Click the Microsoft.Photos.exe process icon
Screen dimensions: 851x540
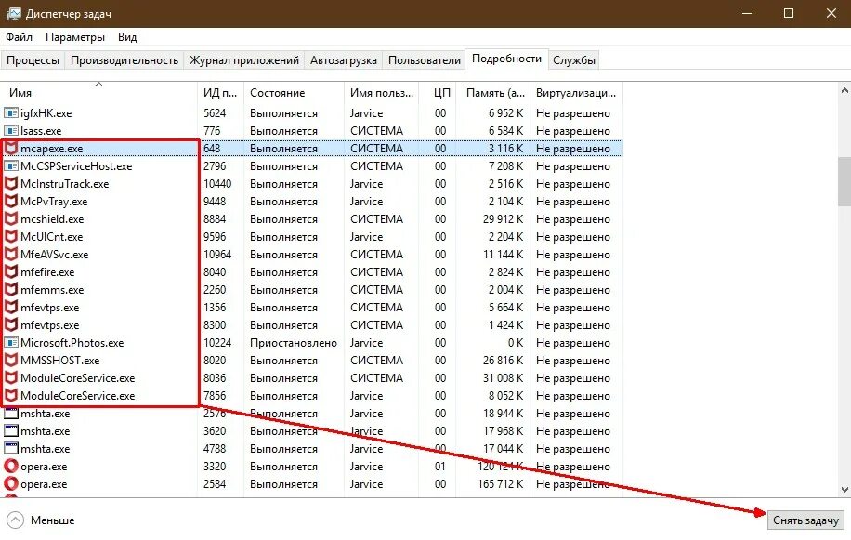coord(11,342)
